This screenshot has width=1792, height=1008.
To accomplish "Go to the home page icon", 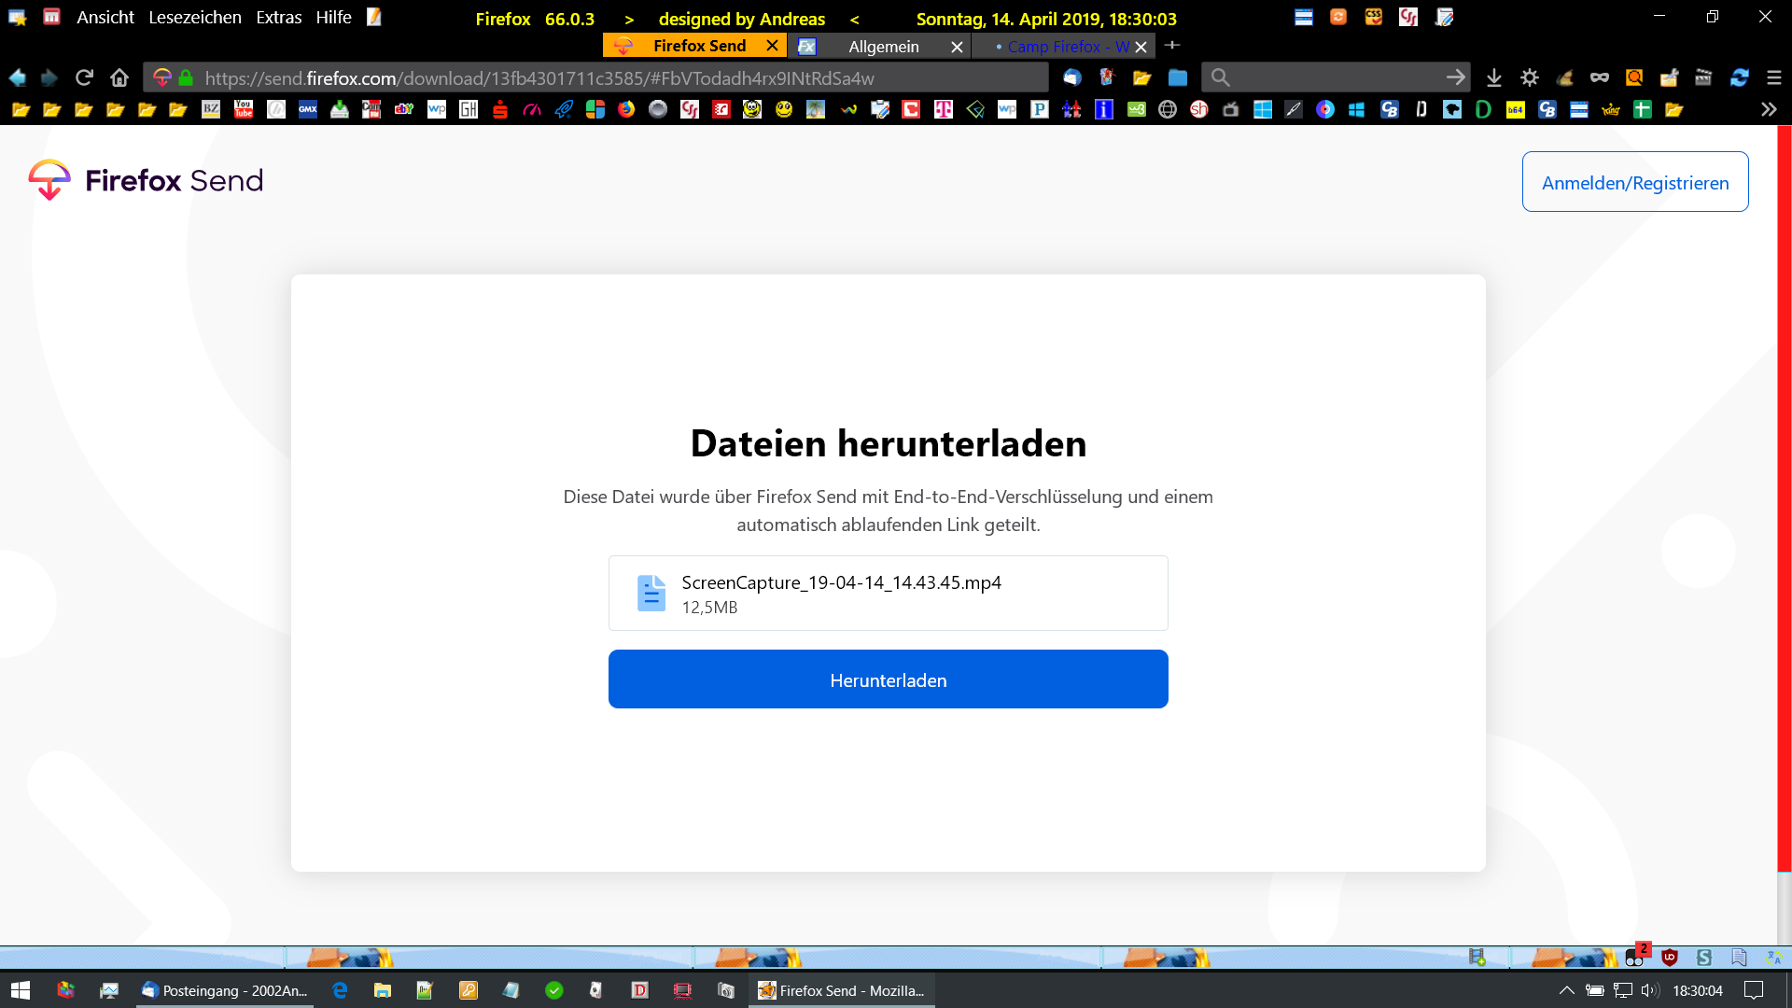I will point(119,77).
